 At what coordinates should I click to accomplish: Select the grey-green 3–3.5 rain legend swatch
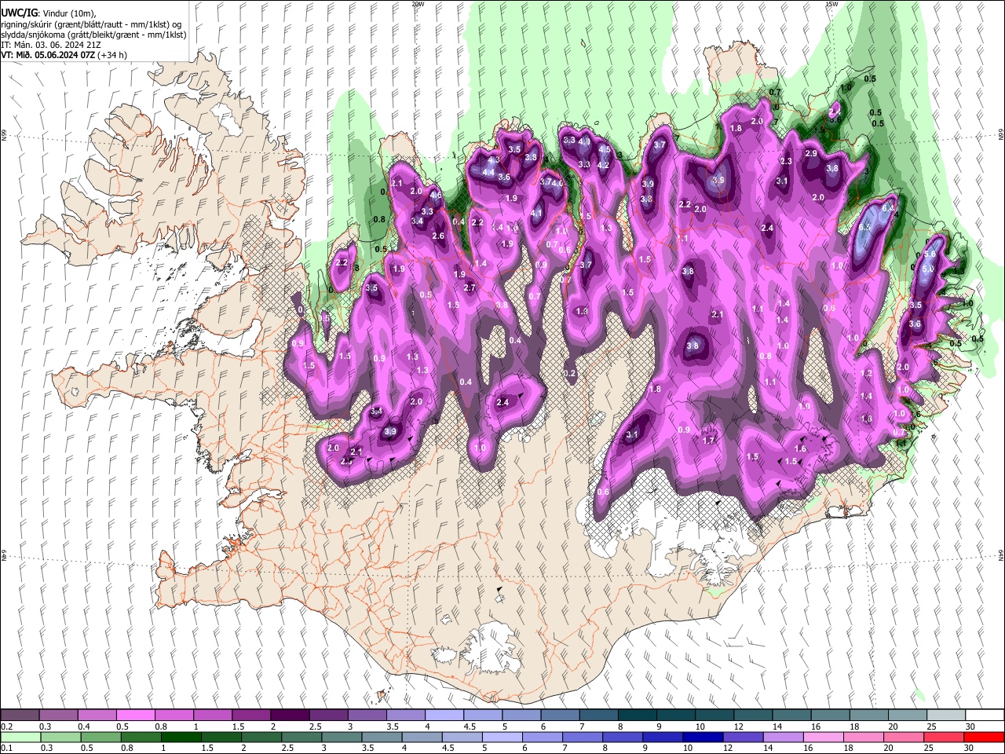tap(341, 737)
